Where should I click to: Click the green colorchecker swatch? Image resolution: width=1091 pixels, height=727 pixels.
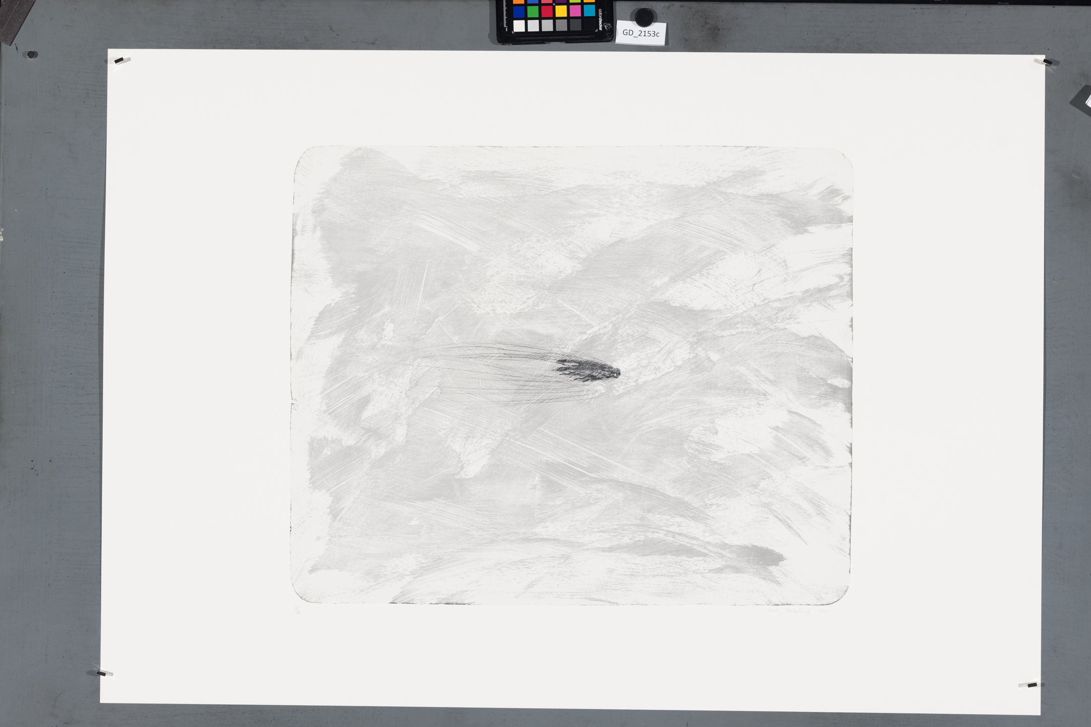(533, 11)
